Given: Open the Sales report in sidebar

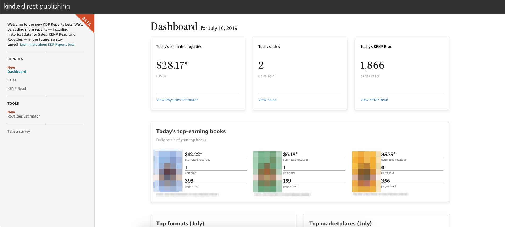Looking at the screenshot, I should point(12,80).
